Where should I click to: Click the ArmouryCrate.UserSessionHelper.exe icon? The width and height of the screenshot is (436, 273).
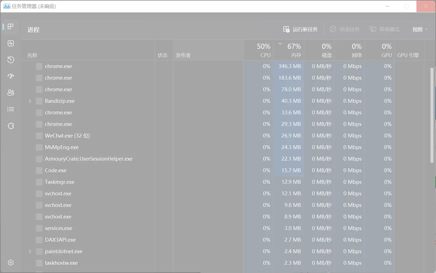[39, 159]
